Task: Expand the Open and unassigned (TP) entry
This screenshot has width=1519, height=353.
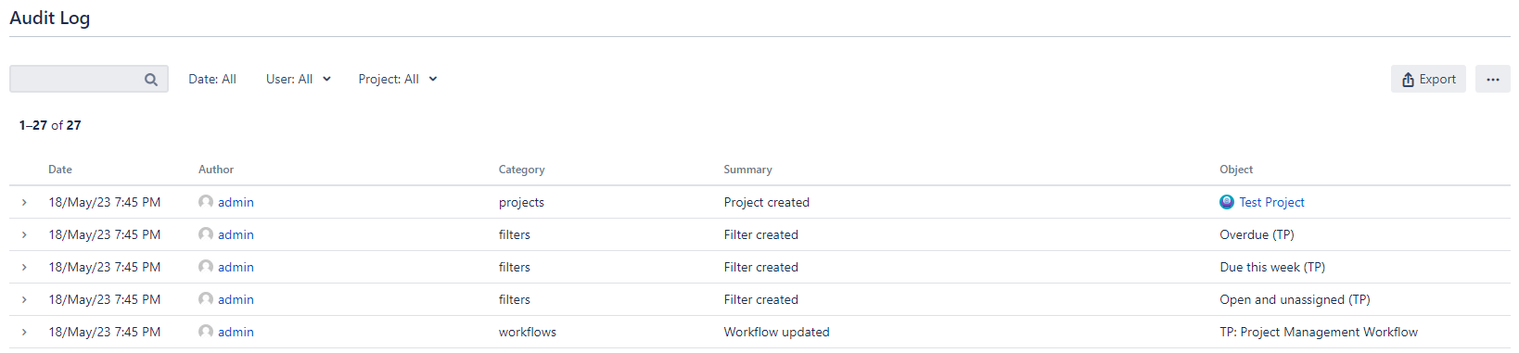Action: (x=24, y=299)
